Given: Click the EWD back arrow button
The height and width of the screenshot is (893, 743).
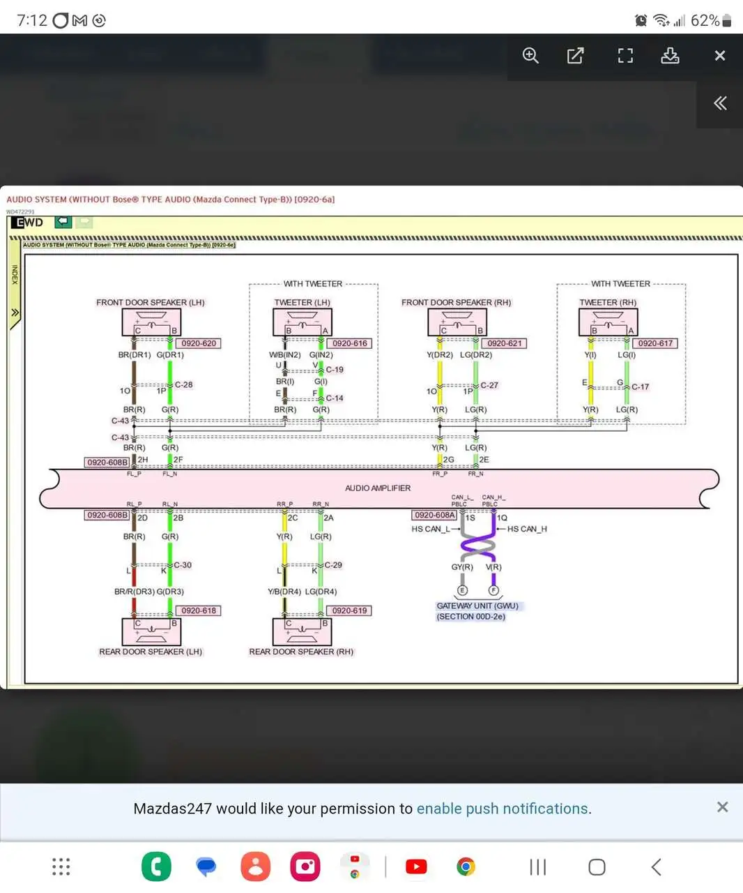Looking at the screenshot, I should pos(63,222).
